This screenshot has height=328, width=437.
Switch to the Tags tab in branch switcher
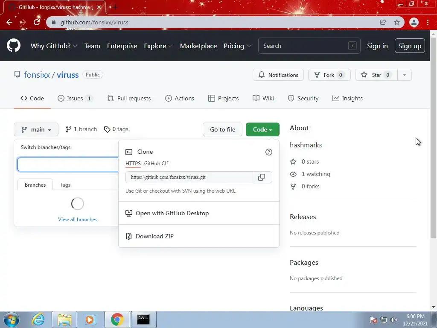(x=65, y=185)
